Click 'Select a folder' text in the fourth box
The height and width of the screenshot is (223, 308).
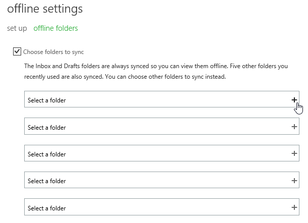pos(47,181)
